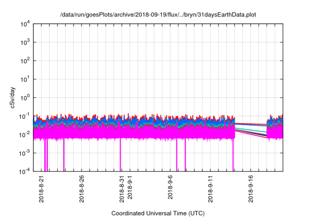Viewport: 312px width, 218px height.
Task: Click the 2018-9-16 date tick label
Action: pyautogui.click(x=251, y=189)
